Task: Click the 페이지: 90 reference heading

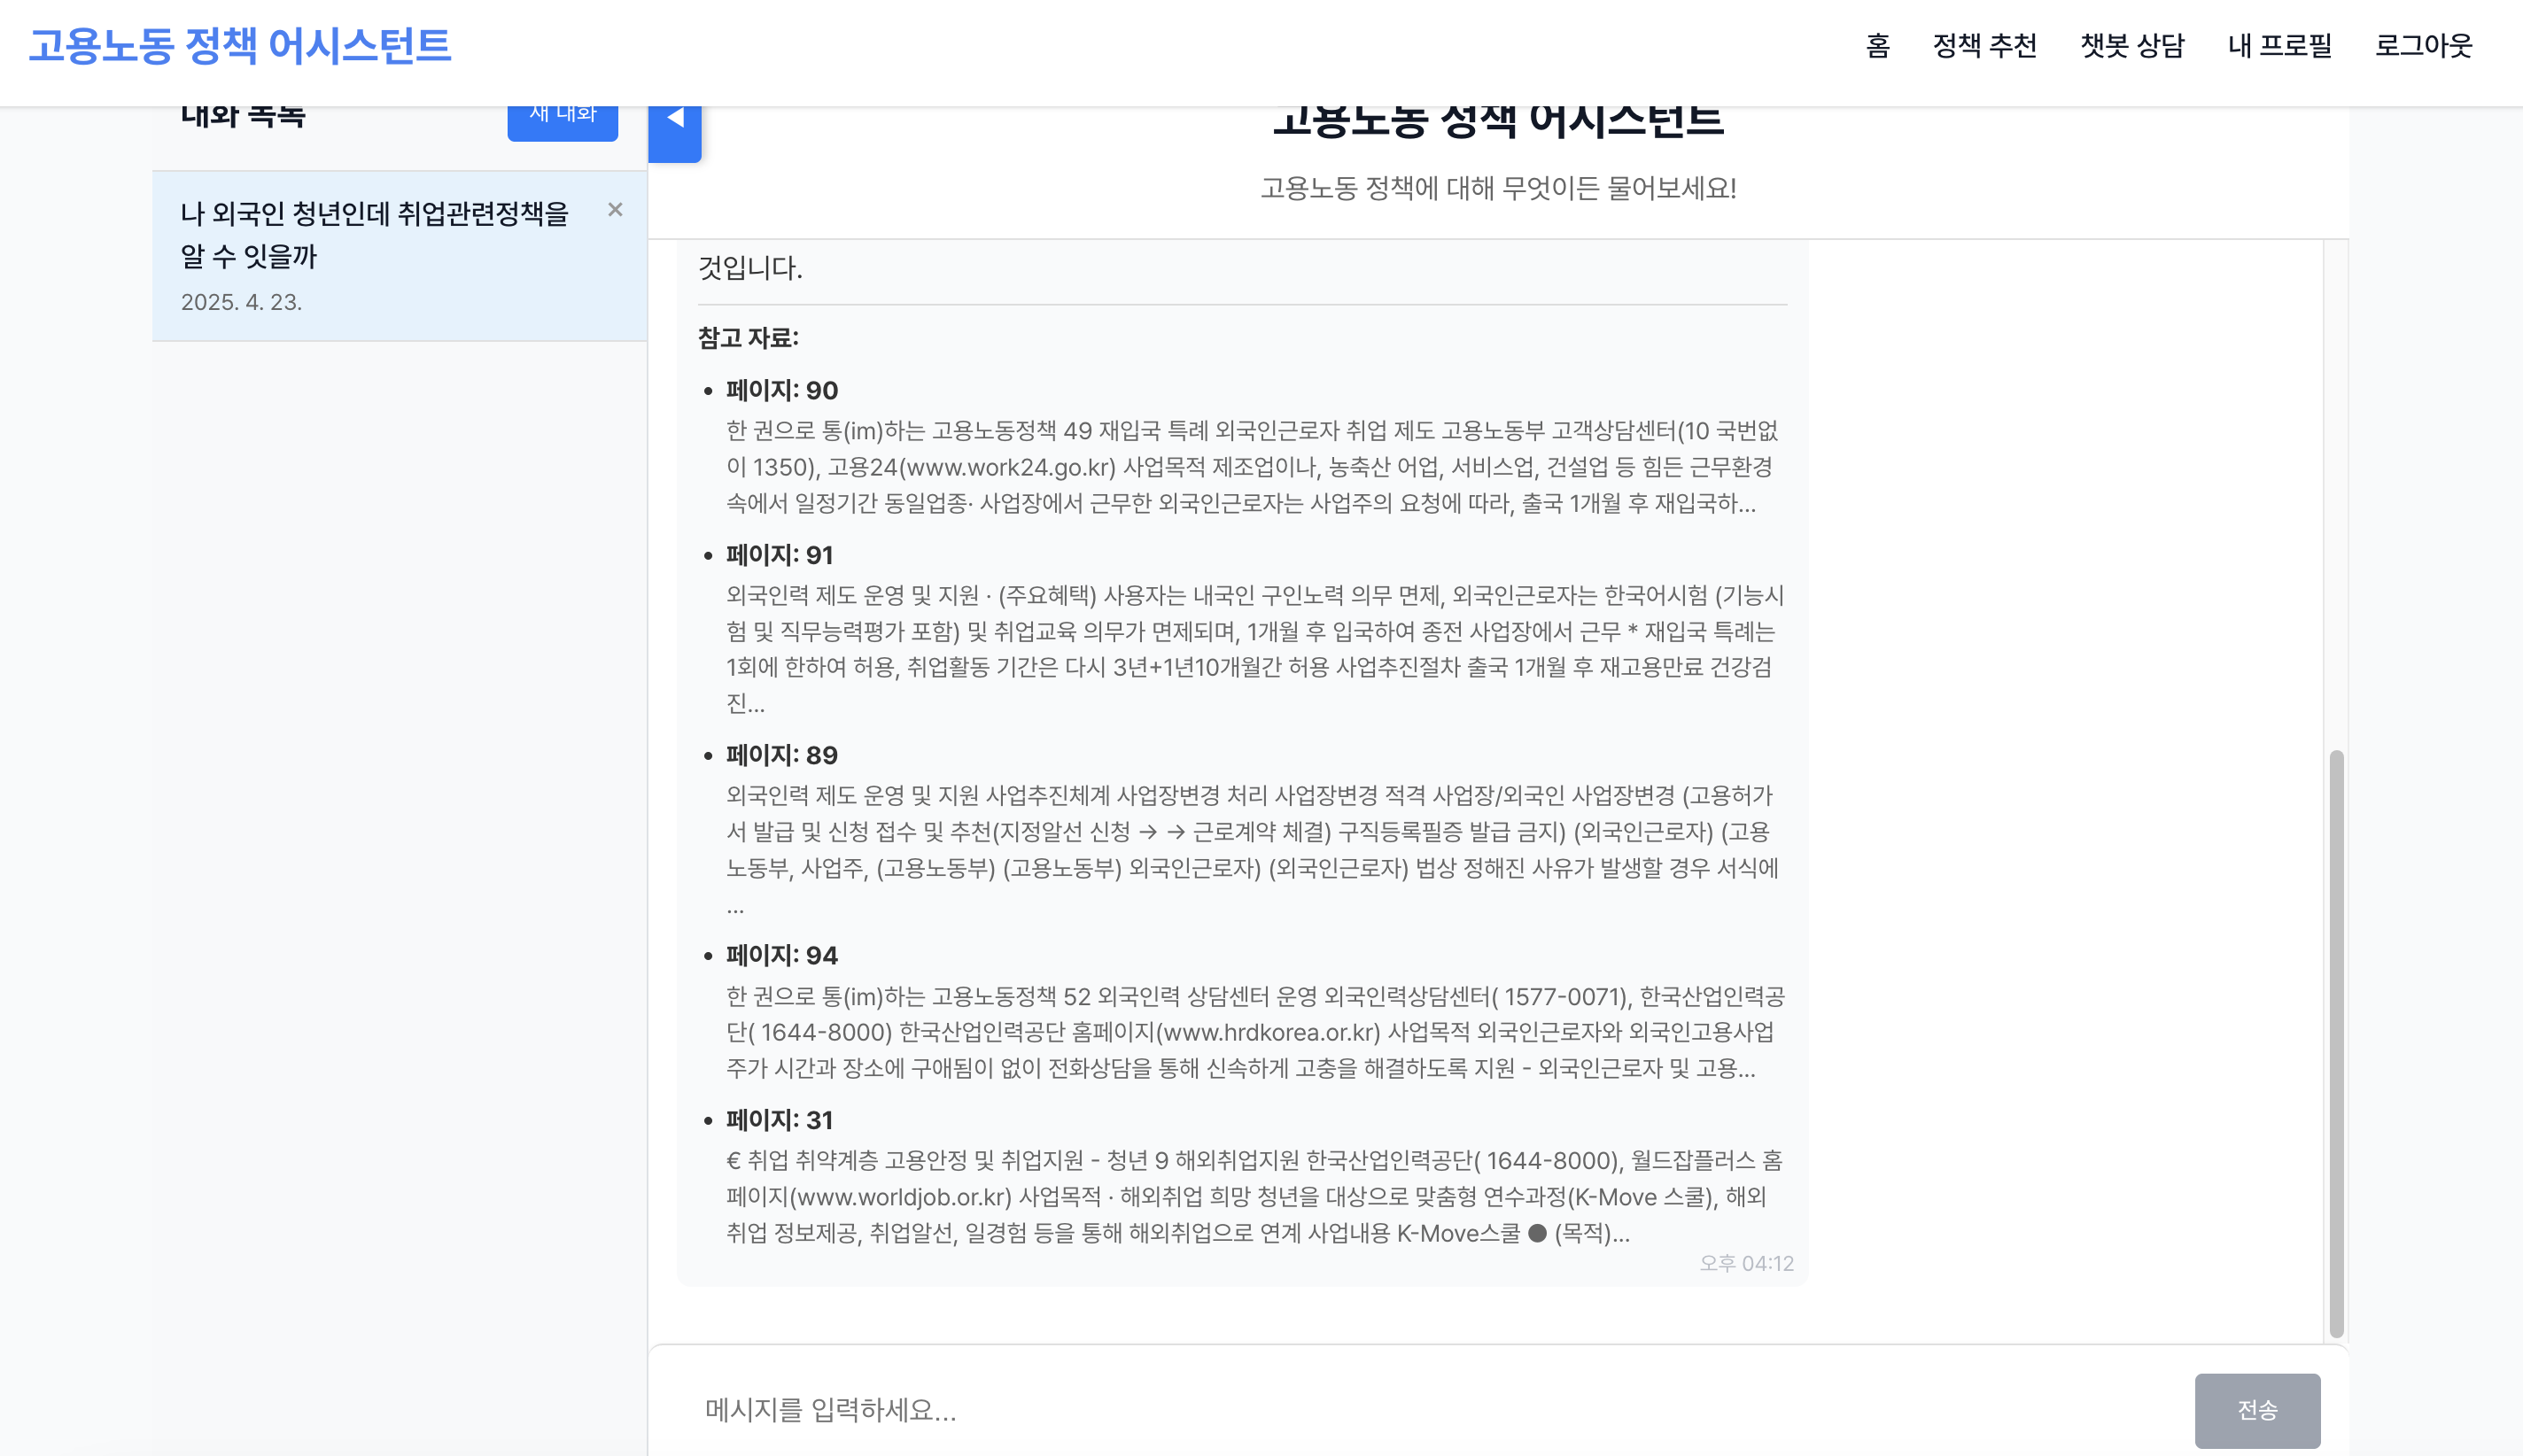Action: point(782,390)
